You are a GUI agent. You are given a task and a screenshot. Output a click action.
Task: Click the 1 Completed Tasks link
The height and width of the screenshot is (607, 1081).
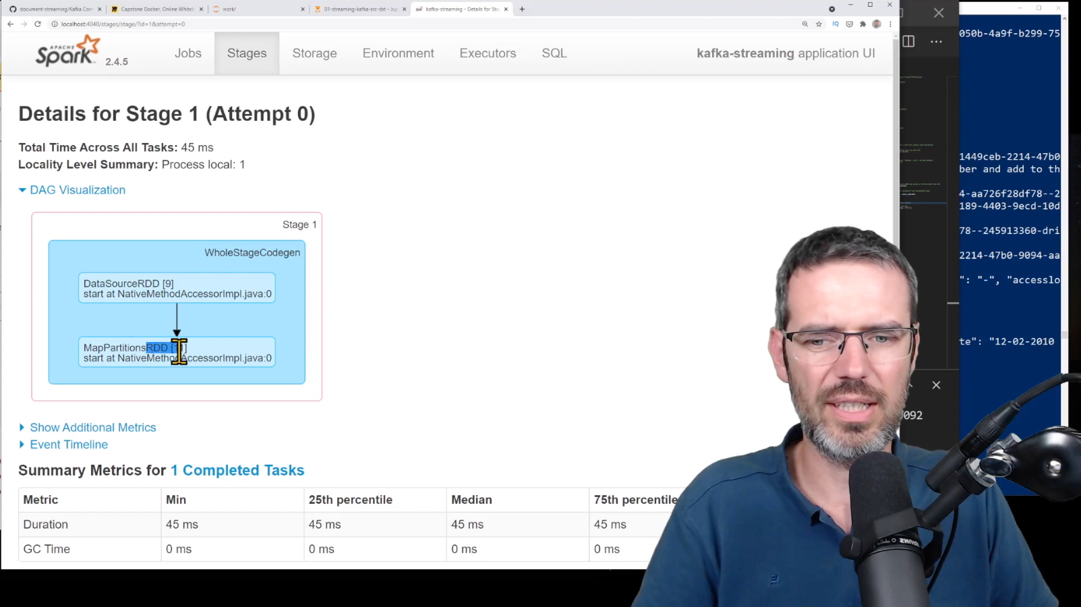coord(237,470)
